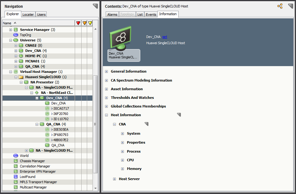Screen dimensions: 296x194
Task: Click the Huawei SingleCLOUD folder icon
Action: tap(21, 77)
